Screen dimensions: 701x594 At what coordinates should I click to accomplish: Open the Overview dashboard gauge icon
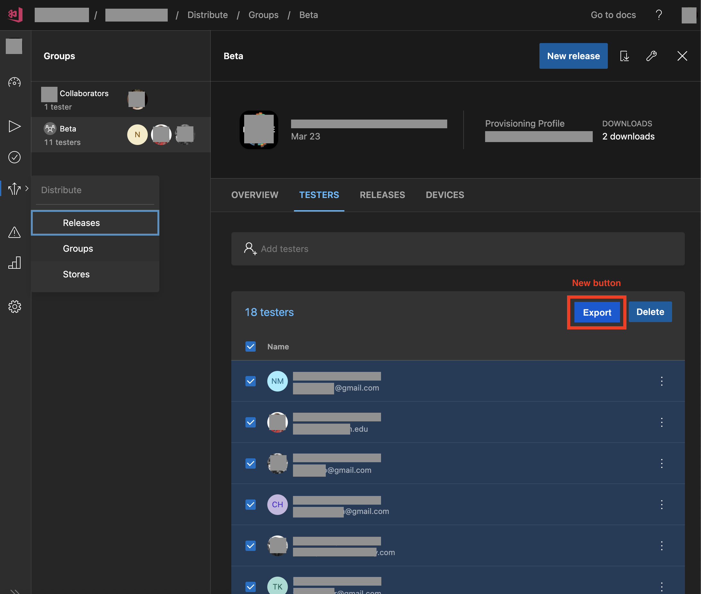click(14, 82)
